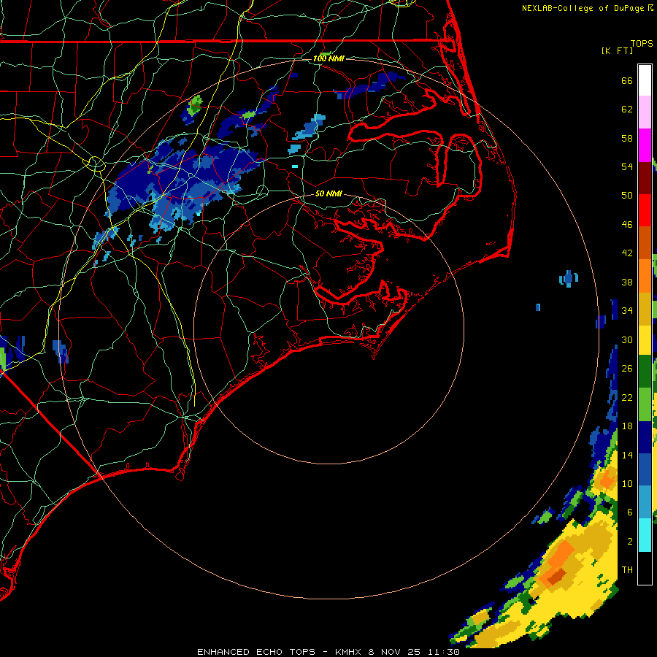The image size is (657, 657).
Task: Pick the cyan 2 kft legend swatch
Action: (x=645, y=535)
